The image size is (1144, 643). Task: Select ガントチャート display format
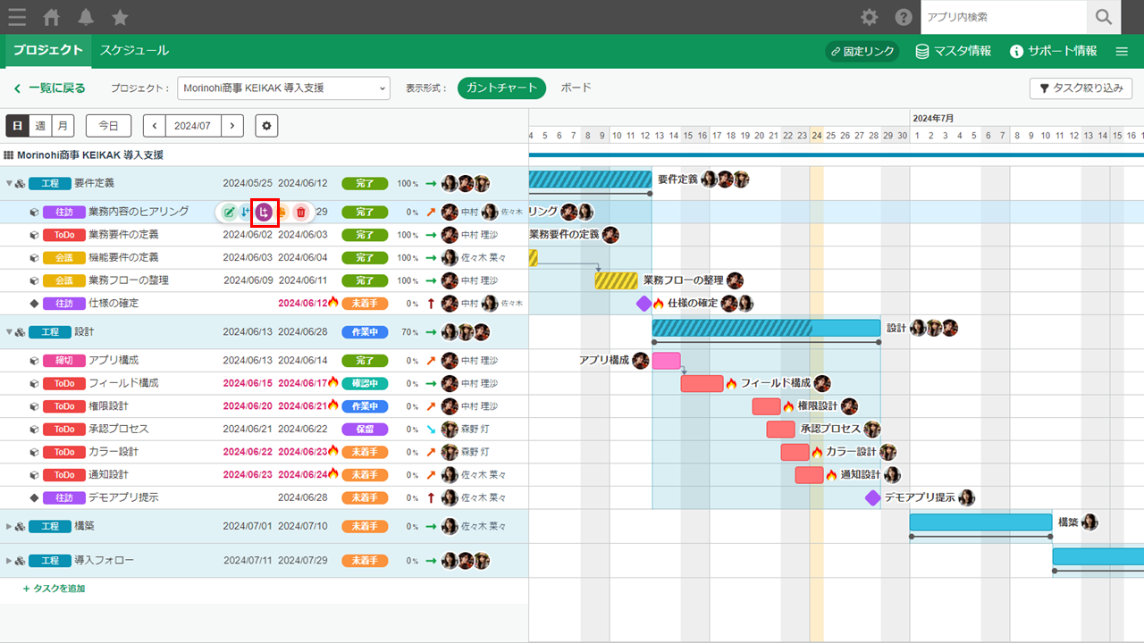pyautogui.click(x=501, y=88)
